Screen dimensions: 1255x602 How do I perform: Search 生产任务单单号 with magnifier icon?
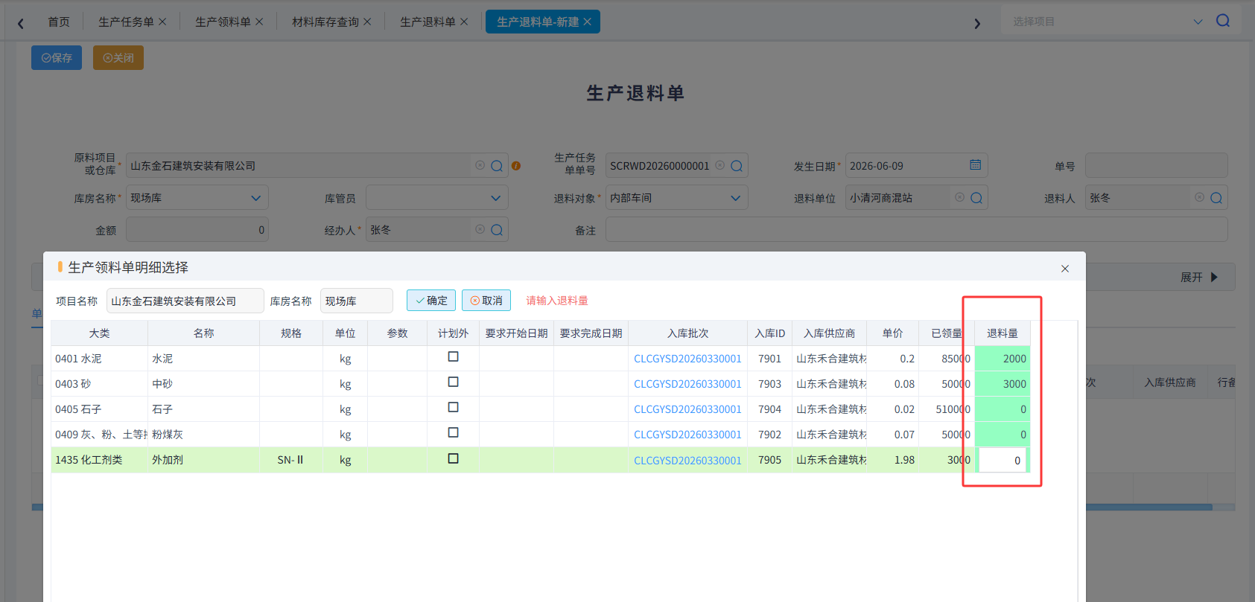(737, 166)
